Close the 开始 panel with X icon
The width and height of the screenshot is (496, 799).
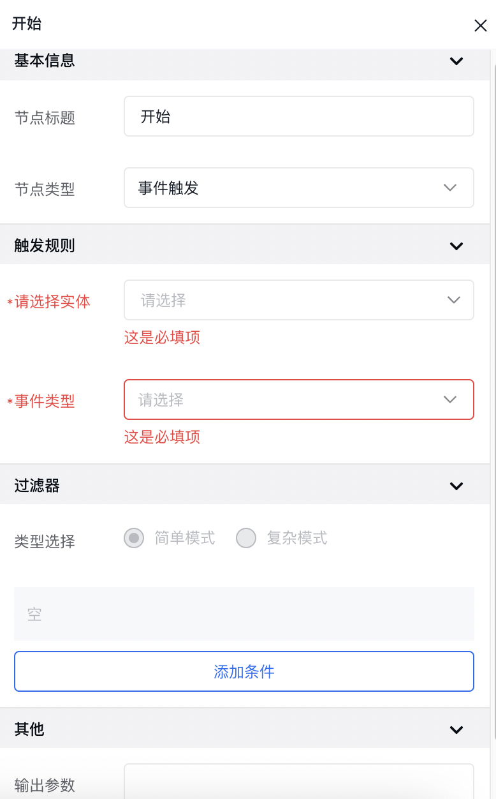pos(480,26)
